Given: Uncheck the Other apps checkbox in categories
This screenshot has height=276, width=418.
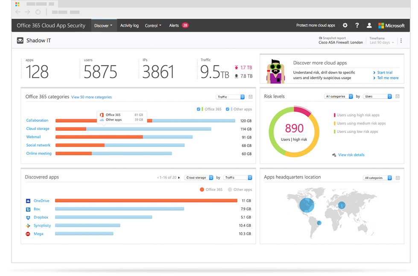Looking at the screenshot, I should (x=228, y=109).
